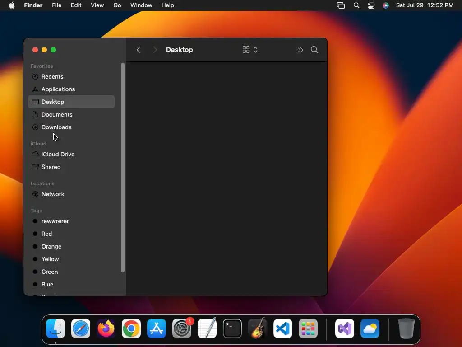Screen dimensions: 462x347
Task: Open Launchpad from the Dock
Action: tap(308, 328)
